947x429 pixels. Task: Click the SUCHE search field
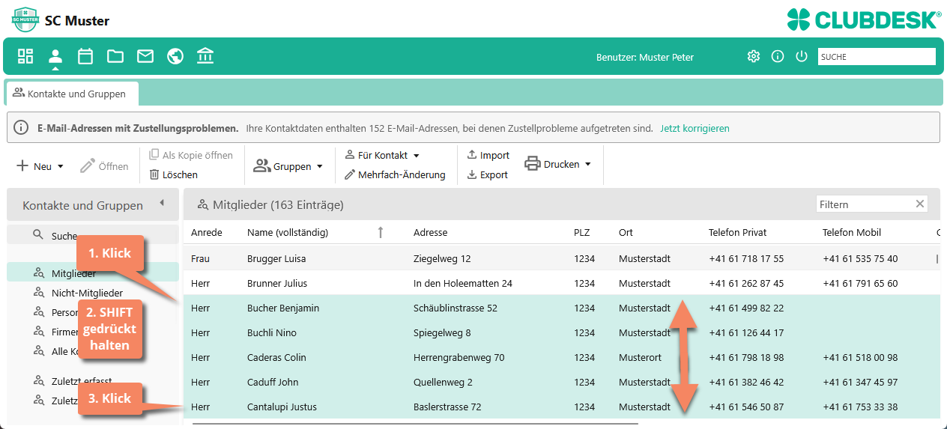pos(877,56)
